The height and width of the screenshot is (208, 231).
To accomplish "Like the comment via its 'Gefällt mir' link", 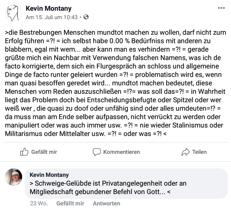I will 70,203.
